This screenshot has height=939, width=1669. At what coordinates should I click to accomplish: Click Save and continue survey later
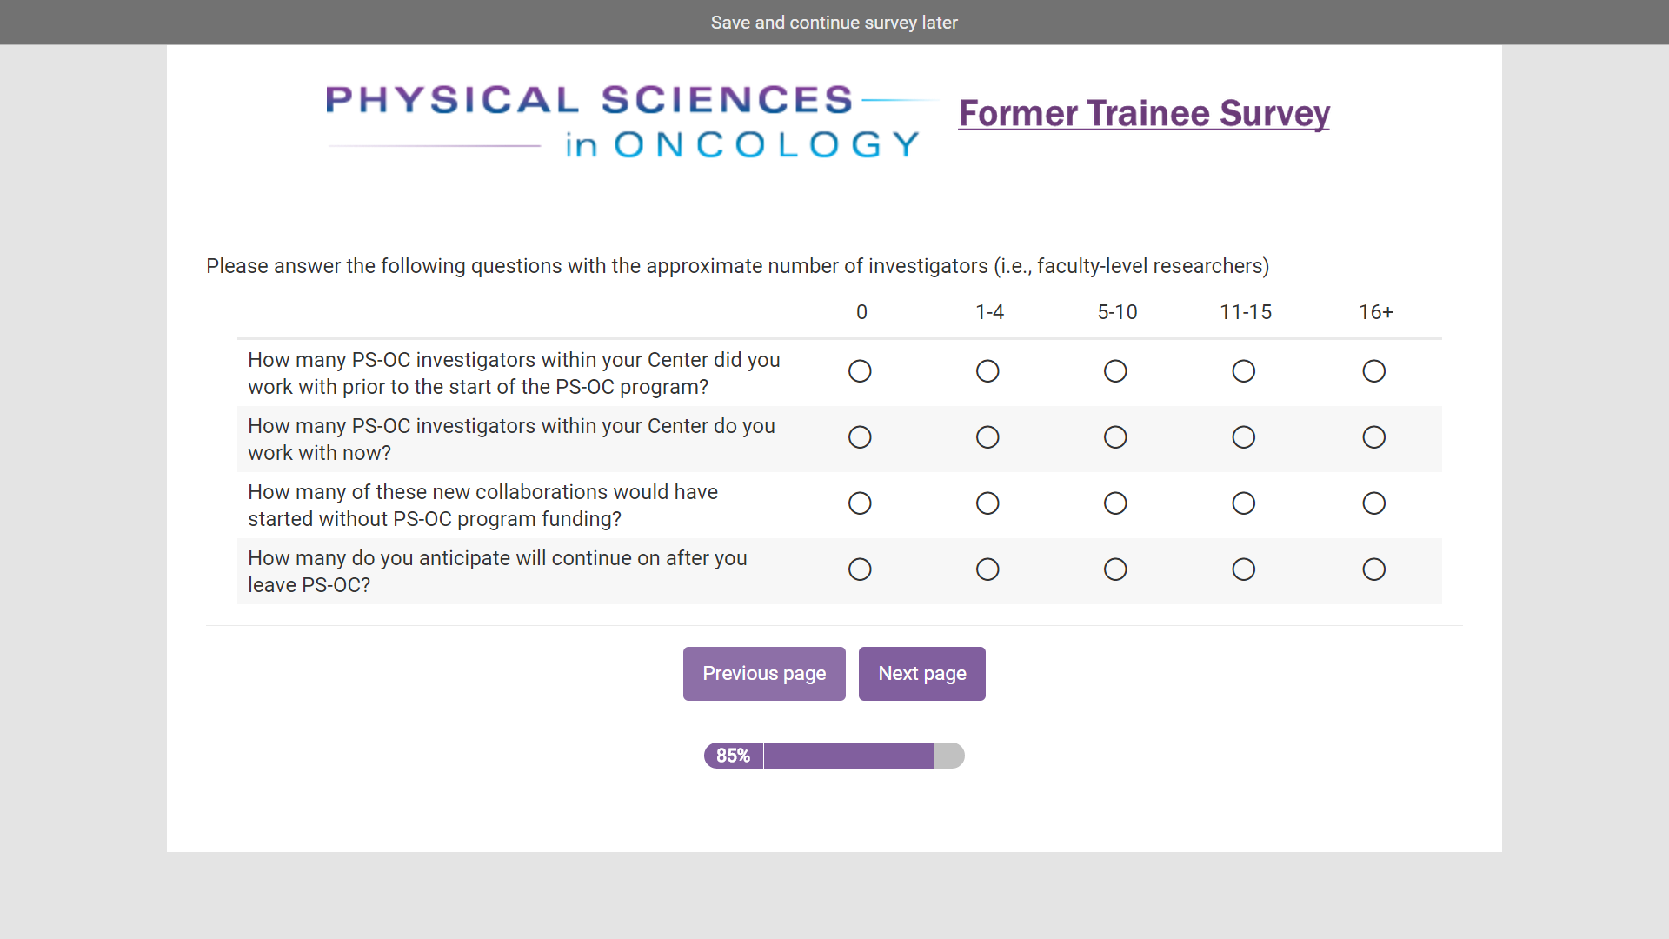point(834,23)
